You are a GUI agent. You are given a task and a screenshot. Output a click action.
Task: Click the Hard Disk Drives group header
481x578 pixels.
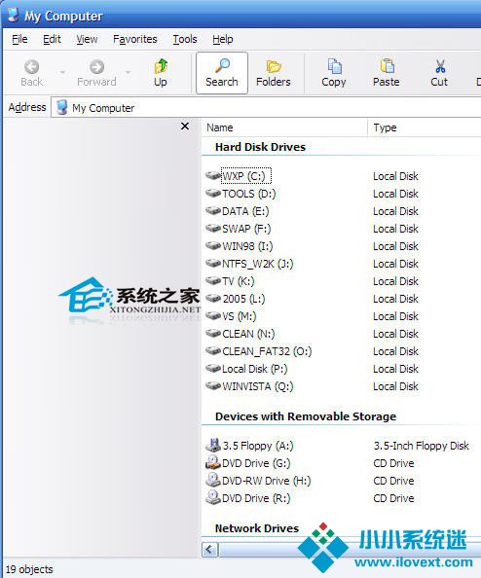(x=260, y=147)
